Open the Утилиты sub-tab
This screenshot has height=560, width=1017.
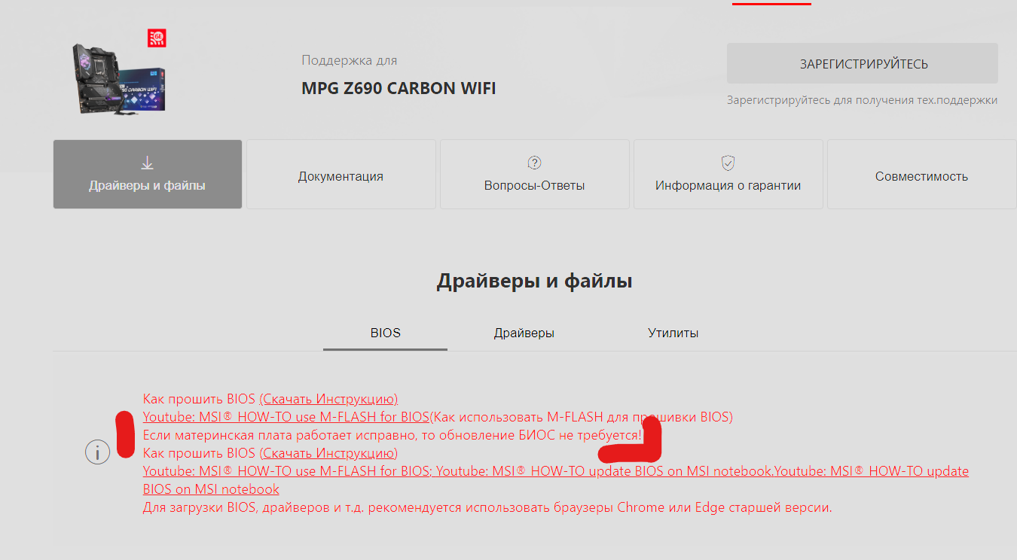673,333
